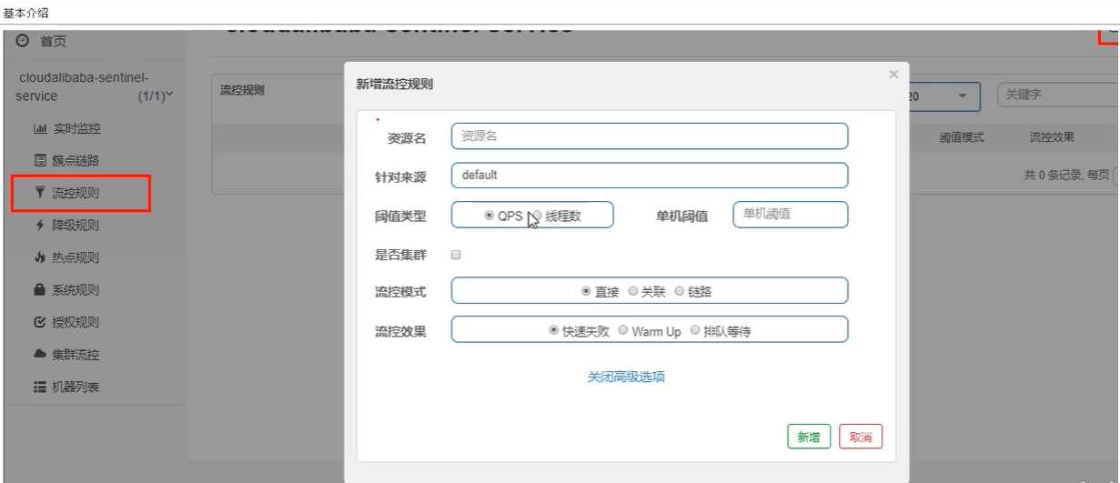
Task: Click the funnel icon for 流控规则
Action: (x=39, y=193)
